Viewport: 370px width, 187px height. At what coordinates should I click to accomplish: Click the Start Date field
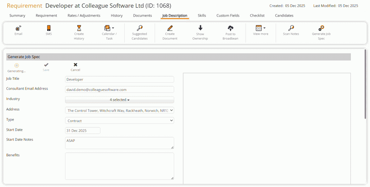coord(82,131)
